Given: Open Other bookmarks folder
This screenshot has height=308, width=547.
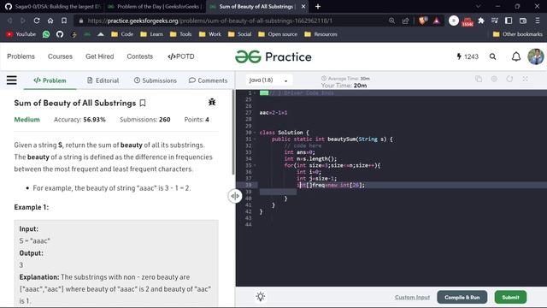Looking at the screenshot, I should (x=518, y=34).
